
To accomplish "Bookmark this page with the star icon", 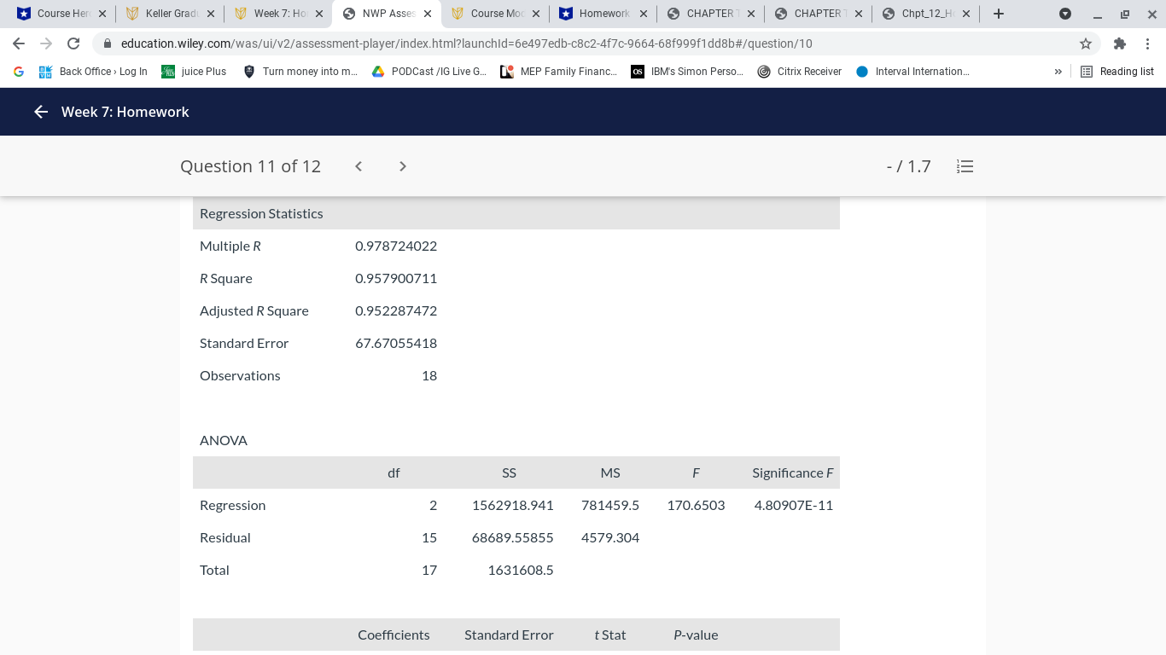I will tap(1086, 43).
